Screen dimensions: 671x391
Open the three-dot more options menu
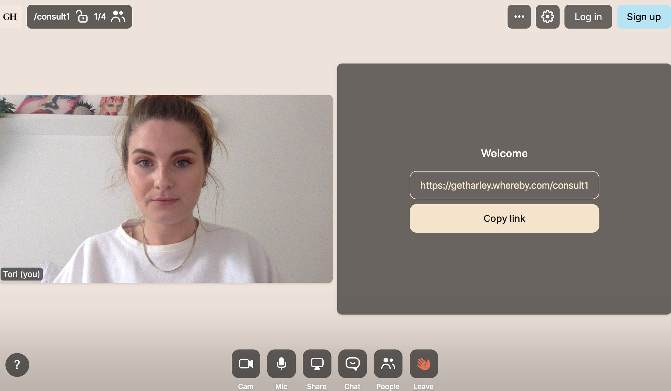(x=519, y=16)
